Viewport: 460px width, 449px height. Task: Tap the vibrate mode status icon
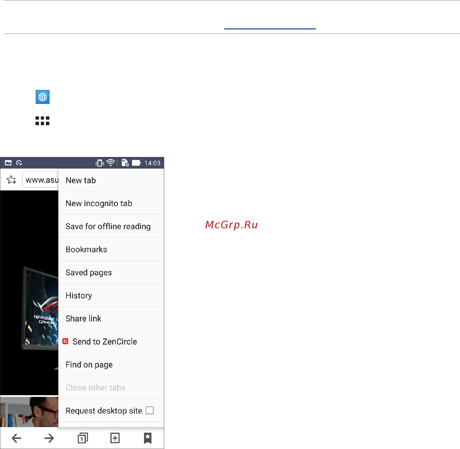click(100, 163)
